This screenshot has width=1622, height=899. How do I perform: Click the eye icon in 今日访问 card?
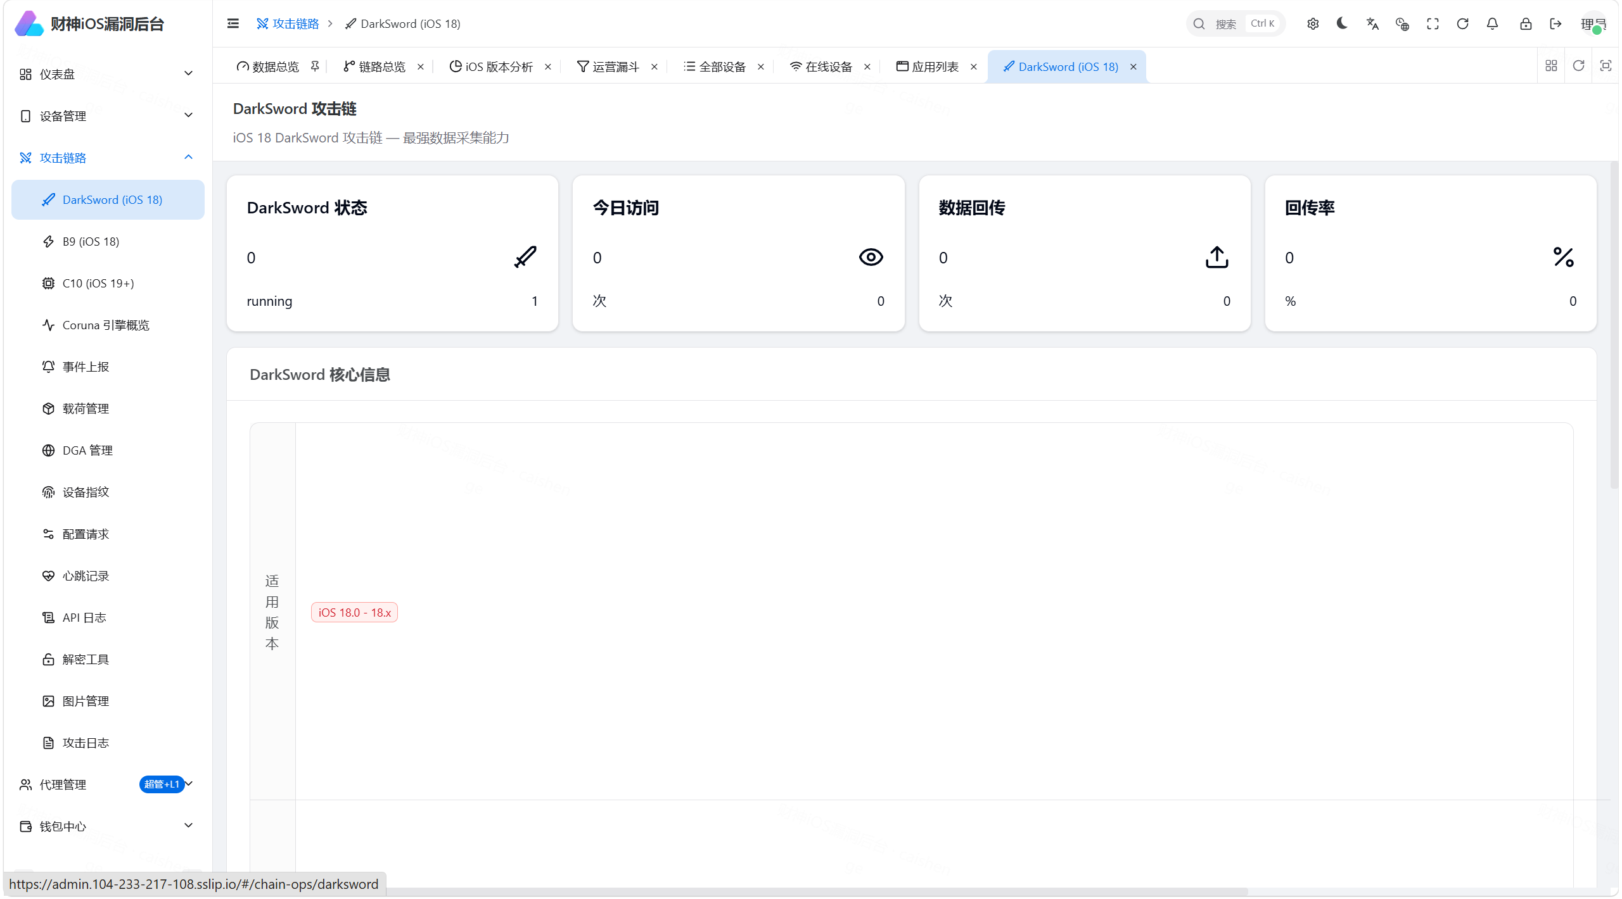coord(871,257)
